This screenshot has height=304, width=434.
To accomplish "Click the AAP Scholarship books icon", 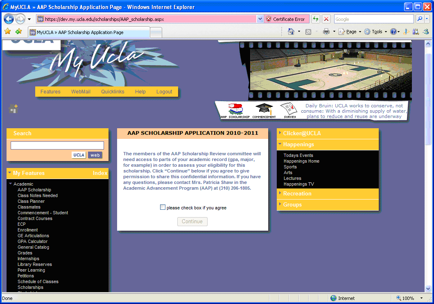I will click(235, 109).
